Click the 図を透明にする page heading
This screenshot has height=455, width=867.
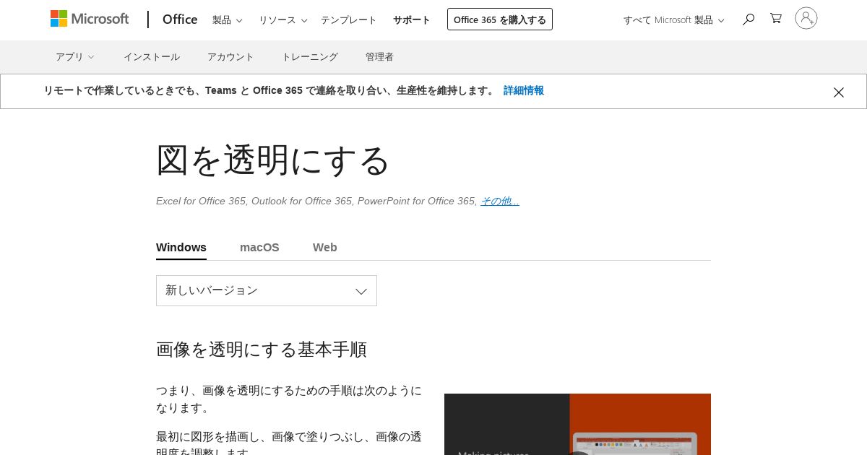(x=273, y=160)
